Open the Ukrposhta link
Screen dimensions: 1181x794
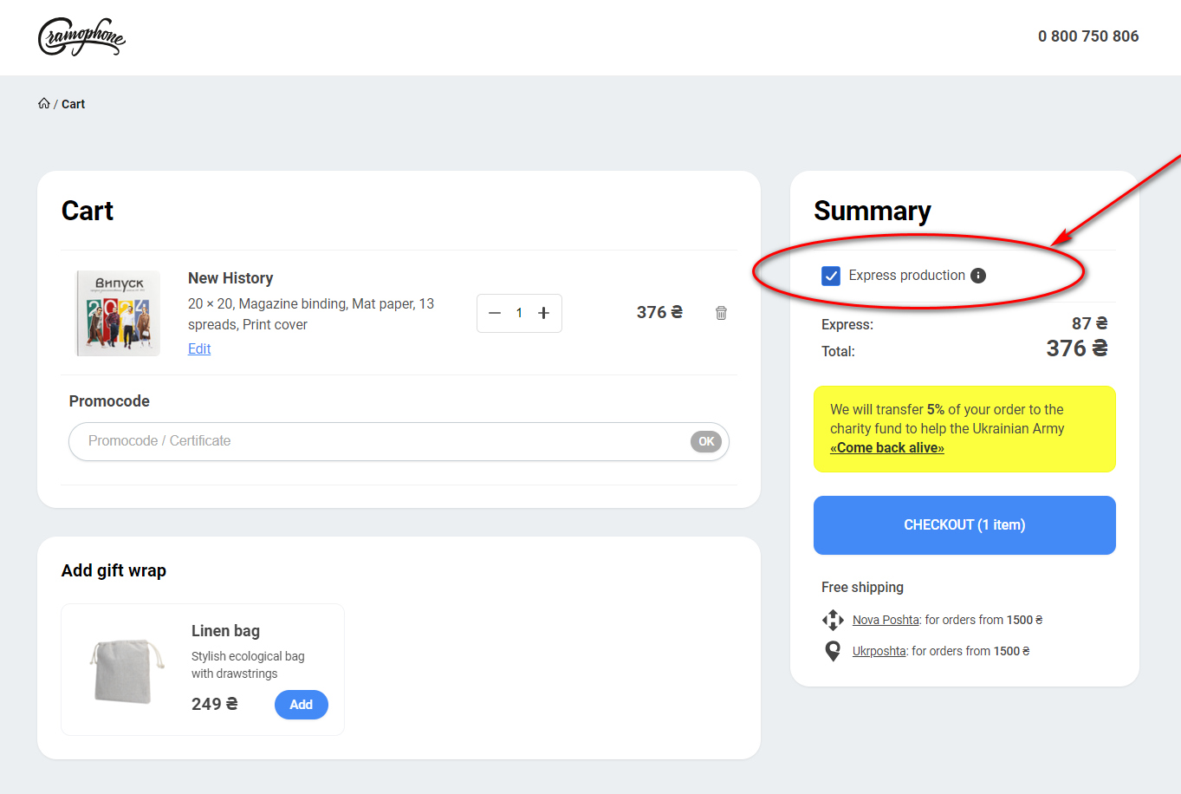click(x=879, y=651)
